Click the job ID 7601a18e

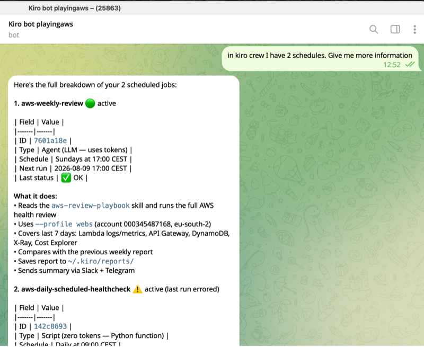(50, 140)
